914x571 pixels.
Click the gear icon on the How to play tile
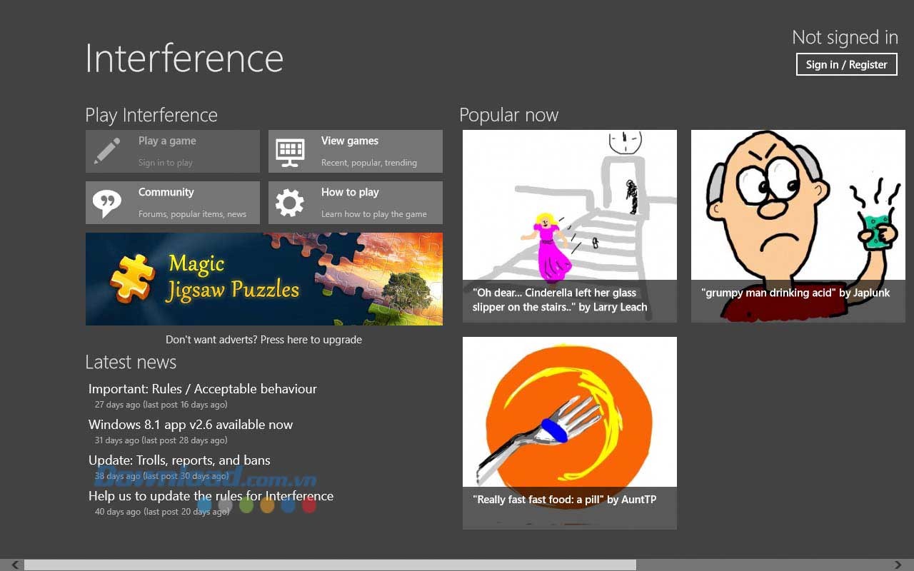click(288, 203)
